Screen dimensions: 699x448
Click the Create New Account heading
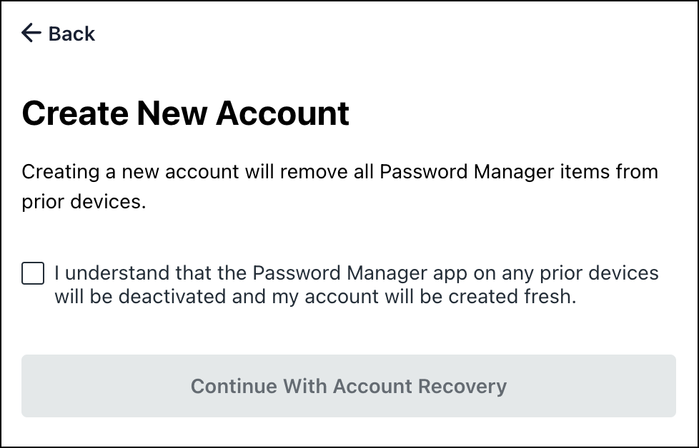point(186,113)
